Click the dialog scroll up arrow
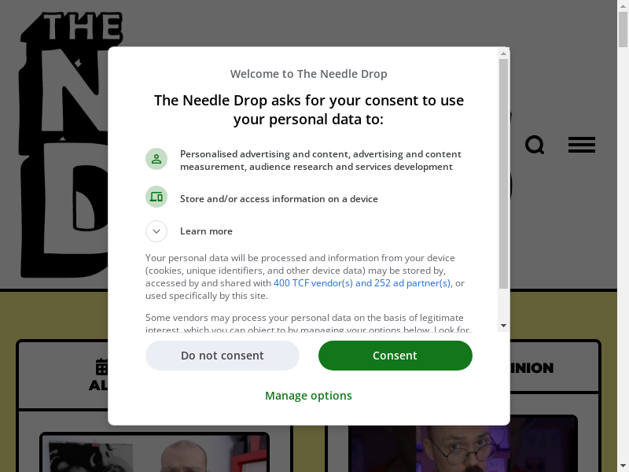The image size is (629, 472). tap(503, 53)
